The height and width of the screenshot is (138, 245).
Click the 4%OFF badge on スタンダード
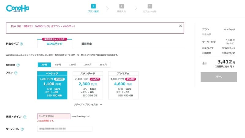pyautogui.click(x=95, y=79)
